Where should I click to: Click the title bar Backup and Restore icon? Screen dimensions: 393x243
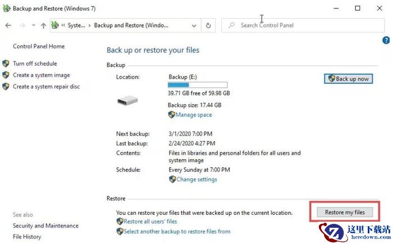coord(6,8)
